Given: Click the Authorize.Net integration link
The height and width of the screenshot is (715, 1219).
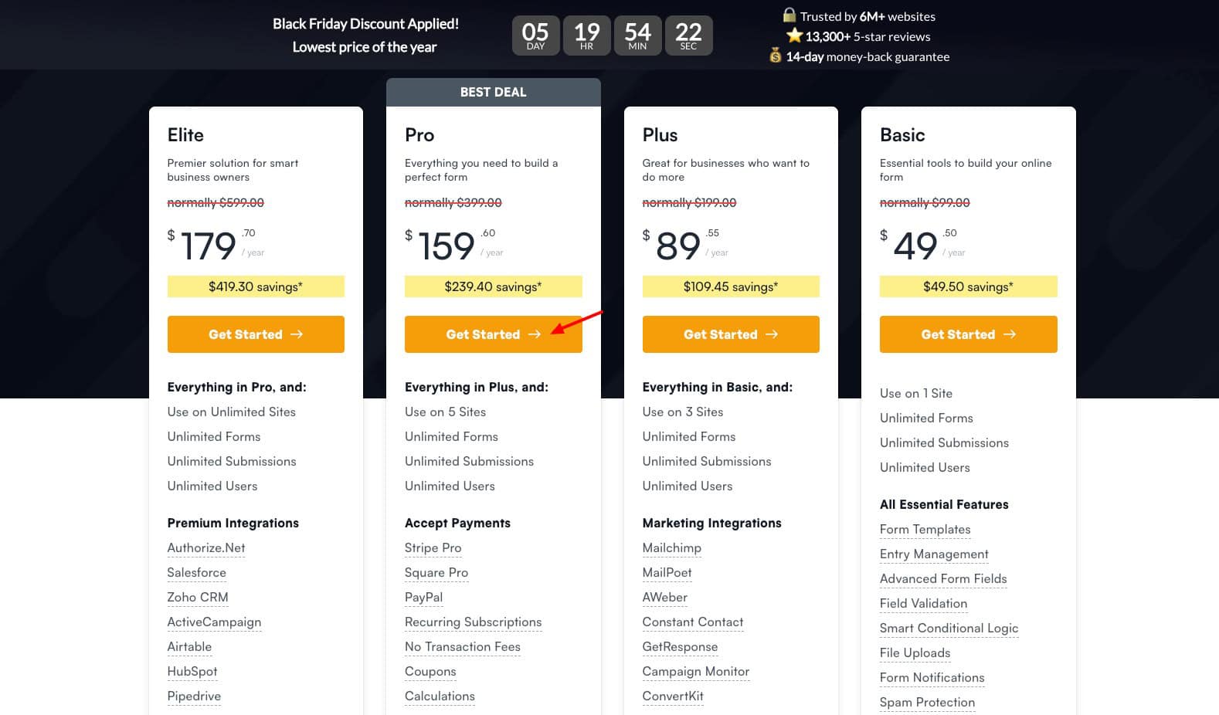Looking at the screenshot, I should (x=205, y=547).
